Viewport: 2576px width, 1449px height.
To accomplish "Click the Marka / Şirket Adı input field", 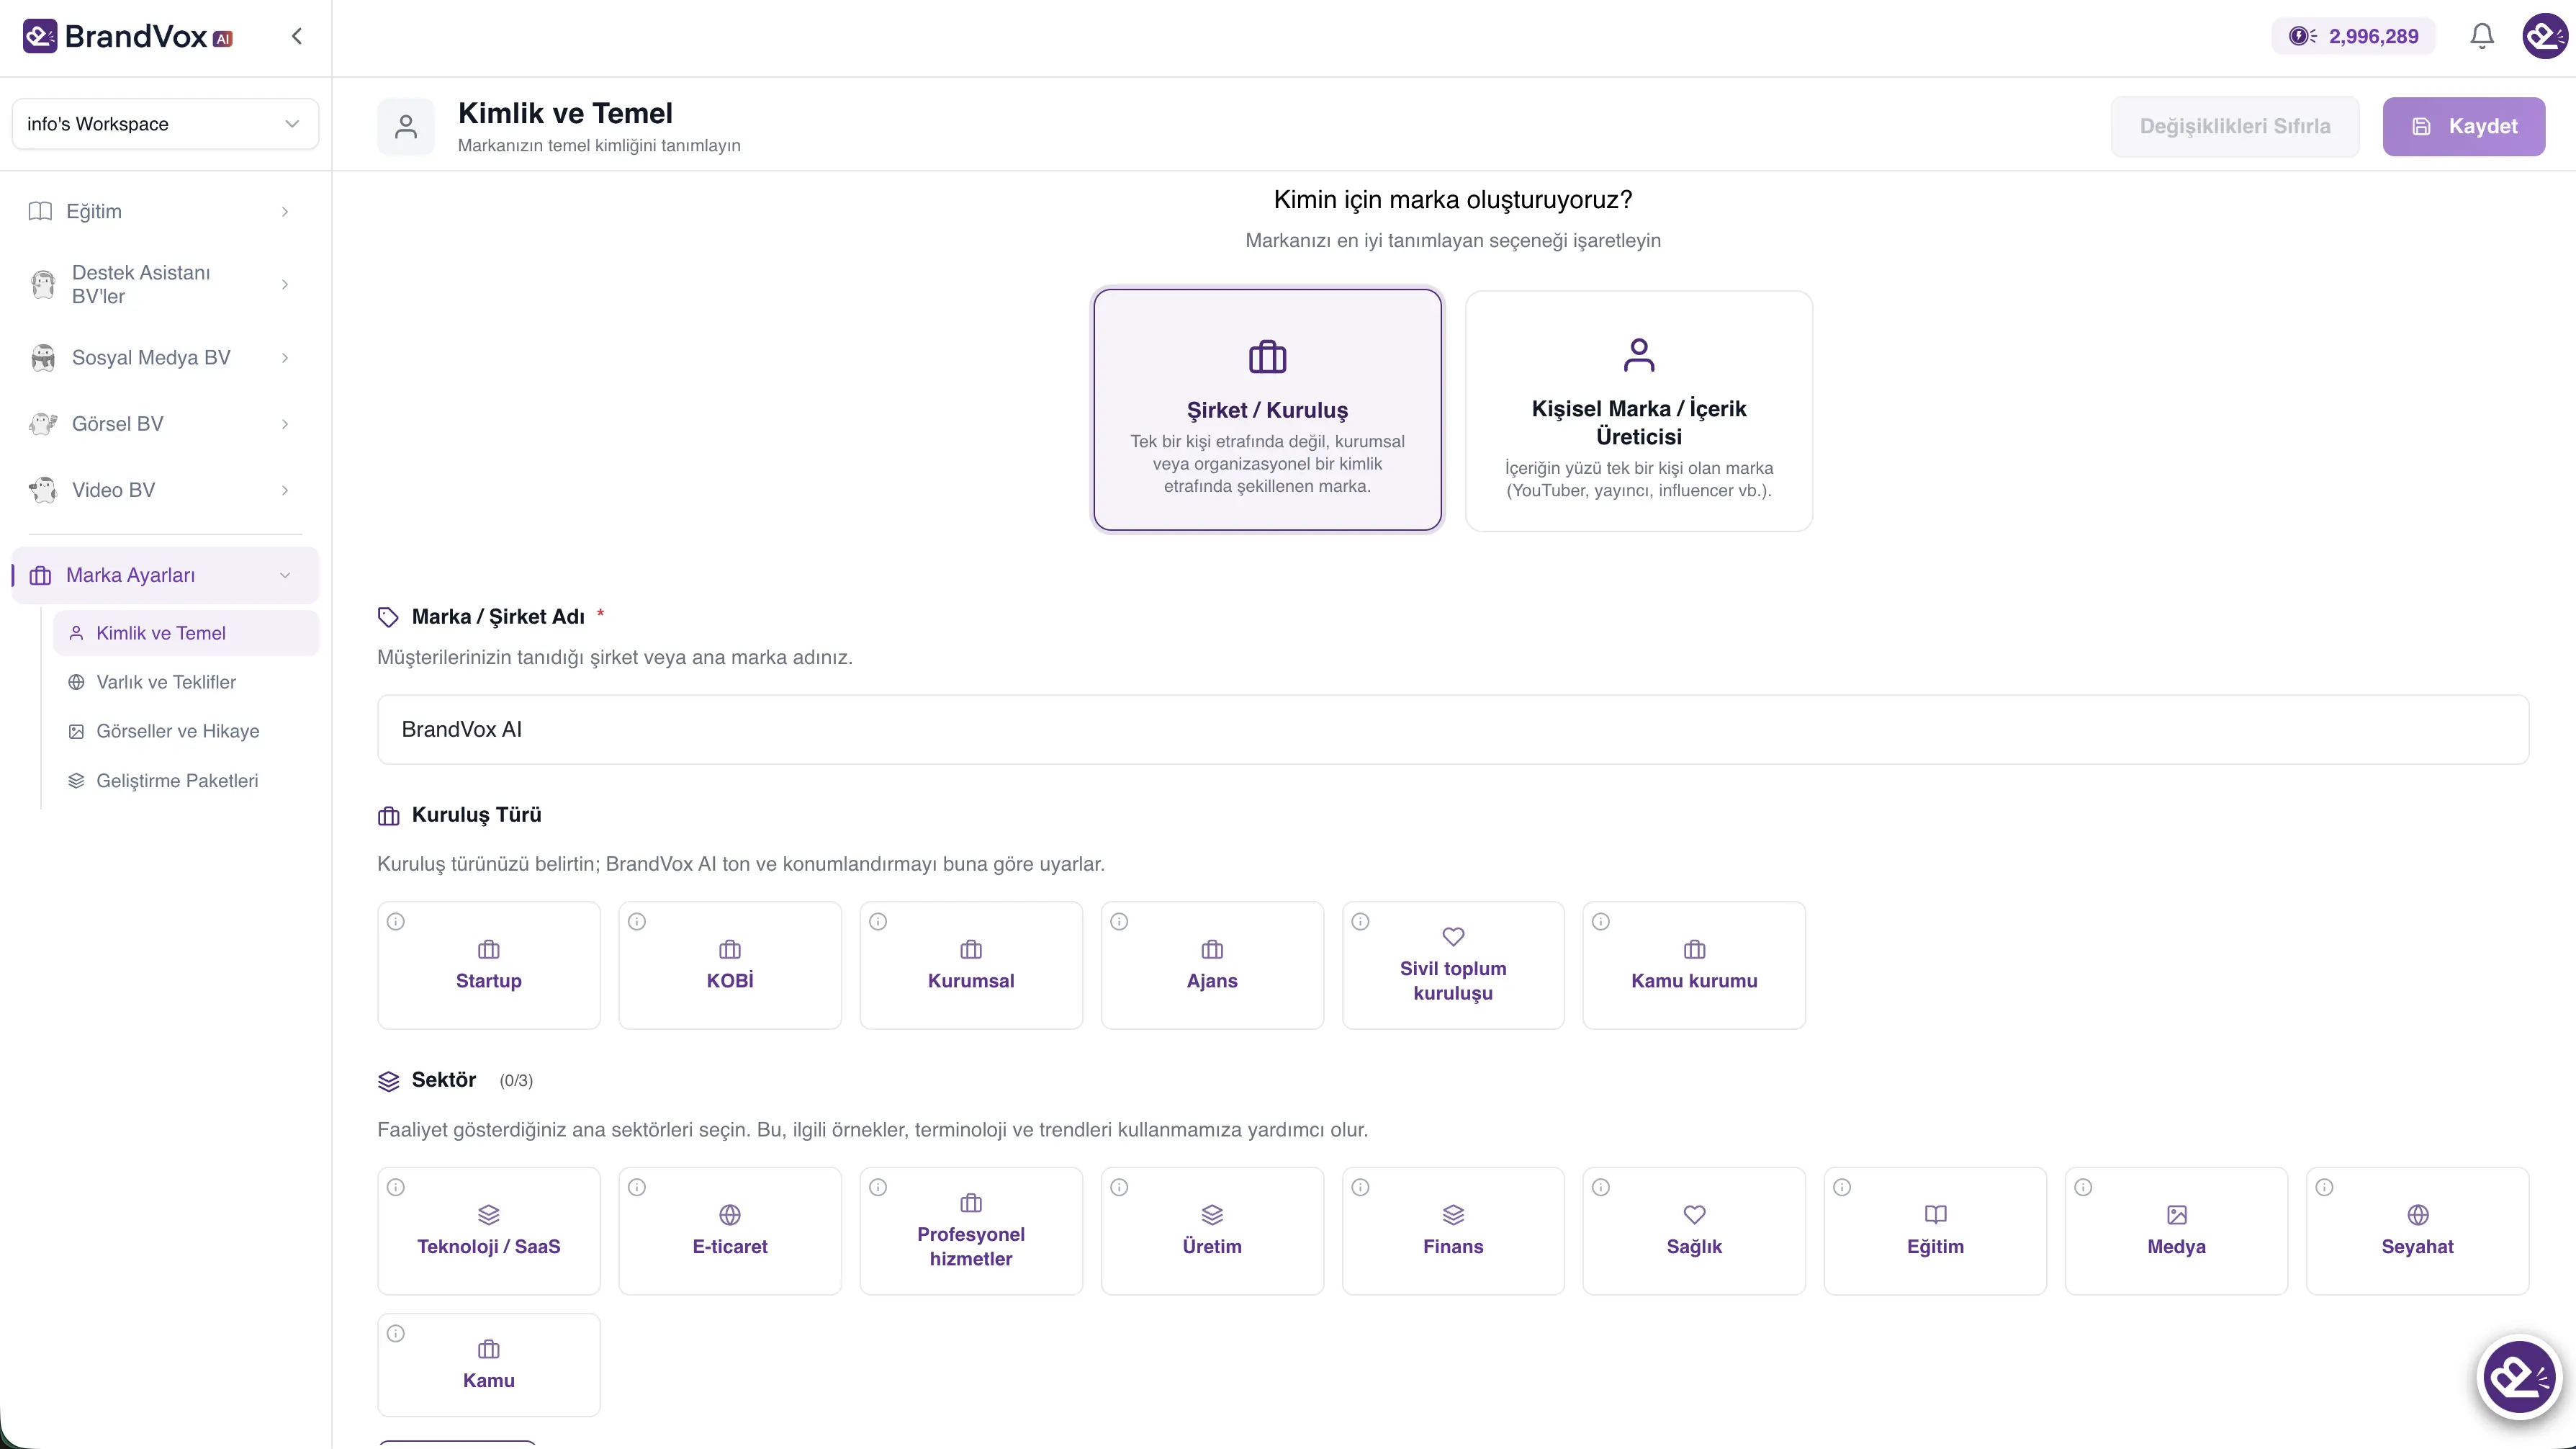I will click(1452, 730).
